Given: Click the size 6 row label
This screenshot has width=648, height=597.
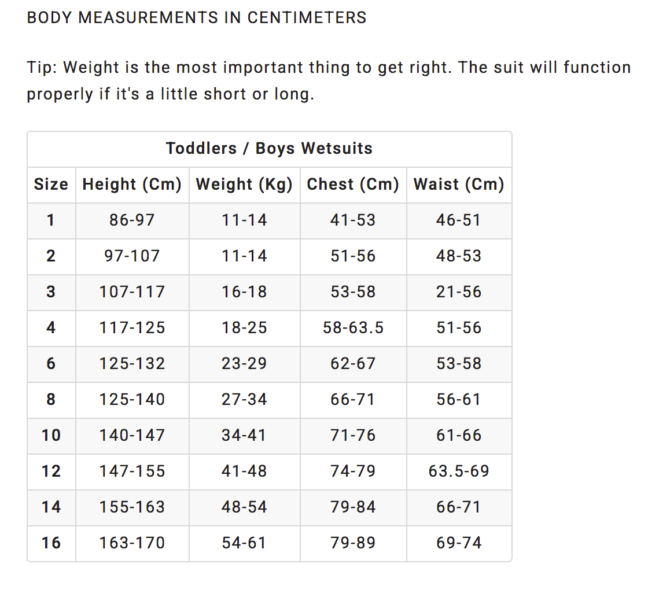Looking at the screenshot, I should pyautogui.click(x=51, y=363).
